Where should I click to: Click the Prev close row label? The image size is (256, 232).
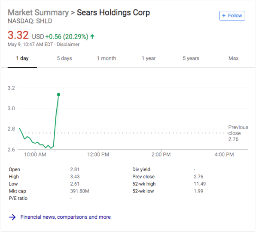coord(143,177)
